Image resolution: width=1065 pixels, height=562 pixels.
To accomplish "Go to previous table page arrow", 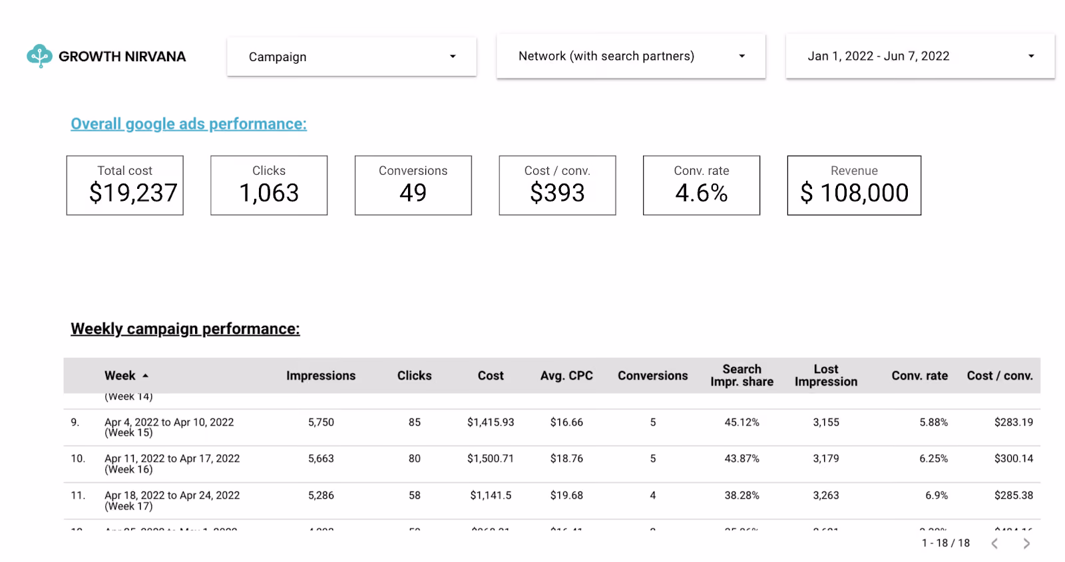I will click(994, 543).
